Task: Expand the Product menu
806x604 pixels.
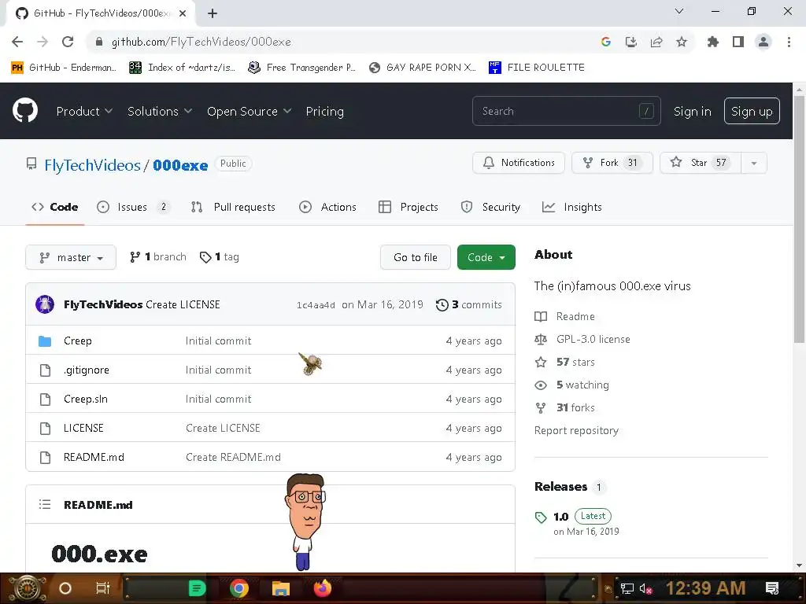Action: (x=84, y=111)
